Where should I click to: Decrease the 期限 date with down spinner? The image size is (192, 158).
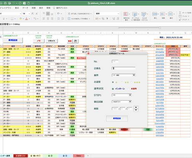pos(136,110)
